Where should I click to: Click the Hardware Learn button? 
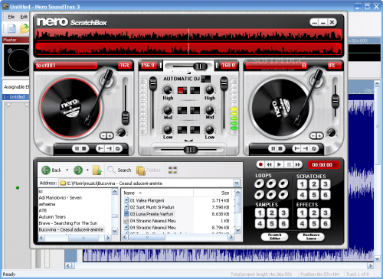point(311,236)
